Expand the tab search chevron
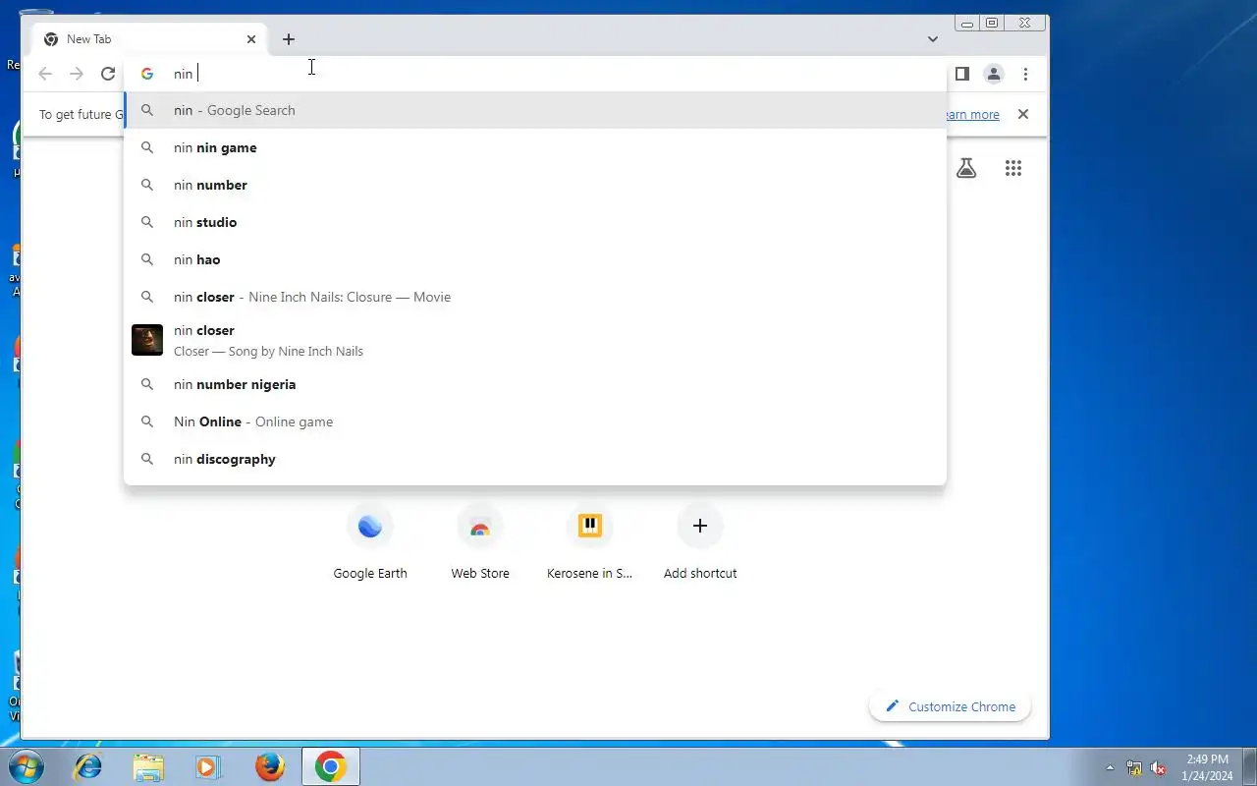1257x786 pixels. point(933,39)
